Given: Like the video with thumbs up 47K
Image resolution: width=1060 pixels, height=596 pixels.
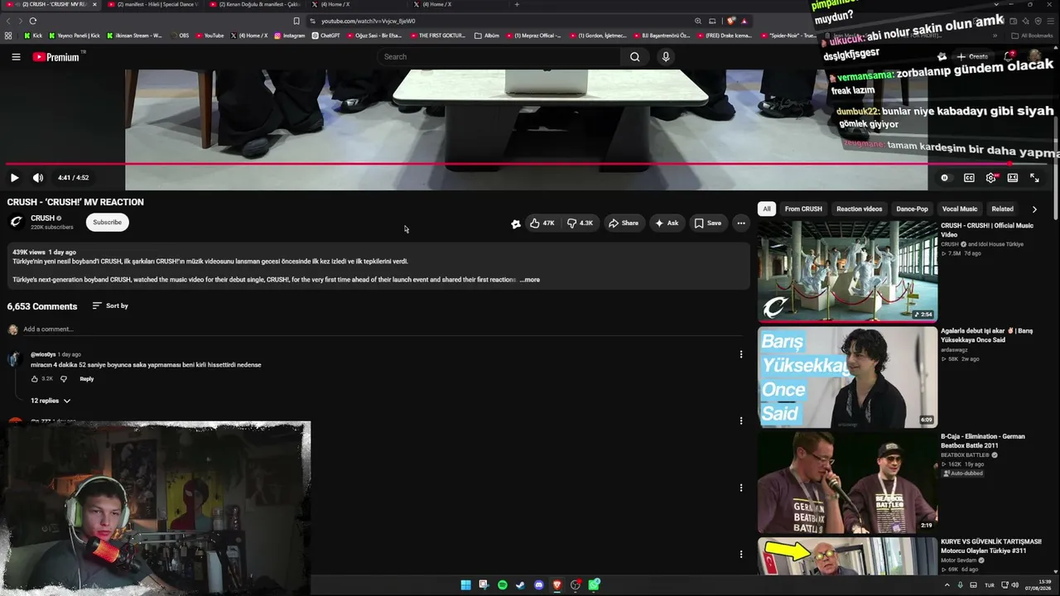Looking at the screenshot, I should [542, 223].
